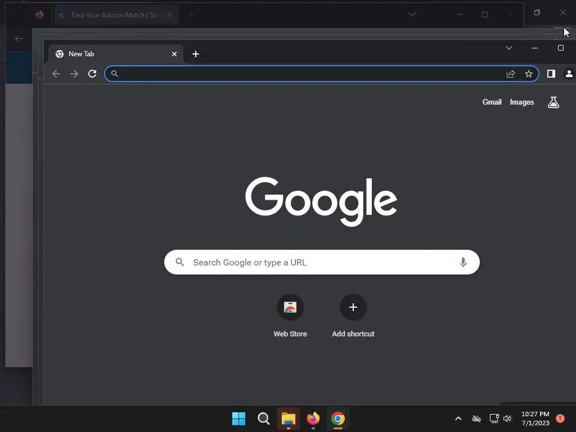Open the Windows Start menu
Image resolution: width=576 pixels, height=432 pixels.
238,418
